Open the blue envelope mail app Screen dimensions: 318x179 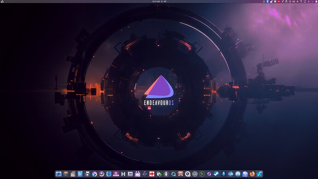(245, 174)
